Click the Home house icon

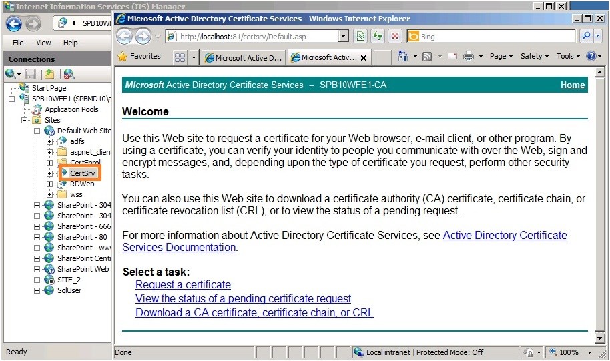(403, 57)
